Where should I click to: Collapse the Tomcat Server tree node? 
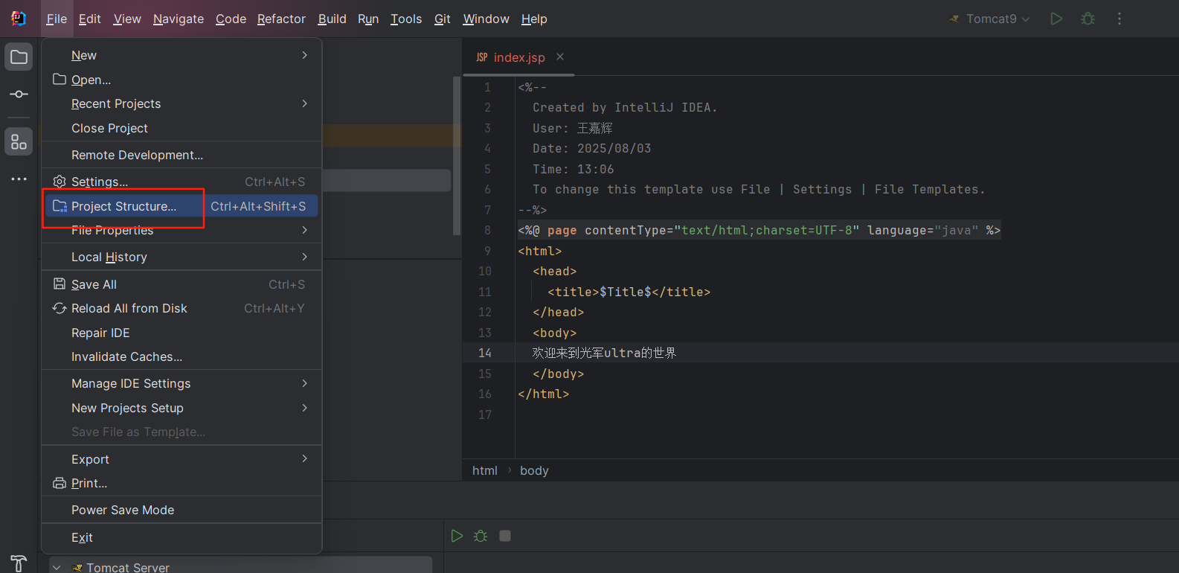pos(57,568)
